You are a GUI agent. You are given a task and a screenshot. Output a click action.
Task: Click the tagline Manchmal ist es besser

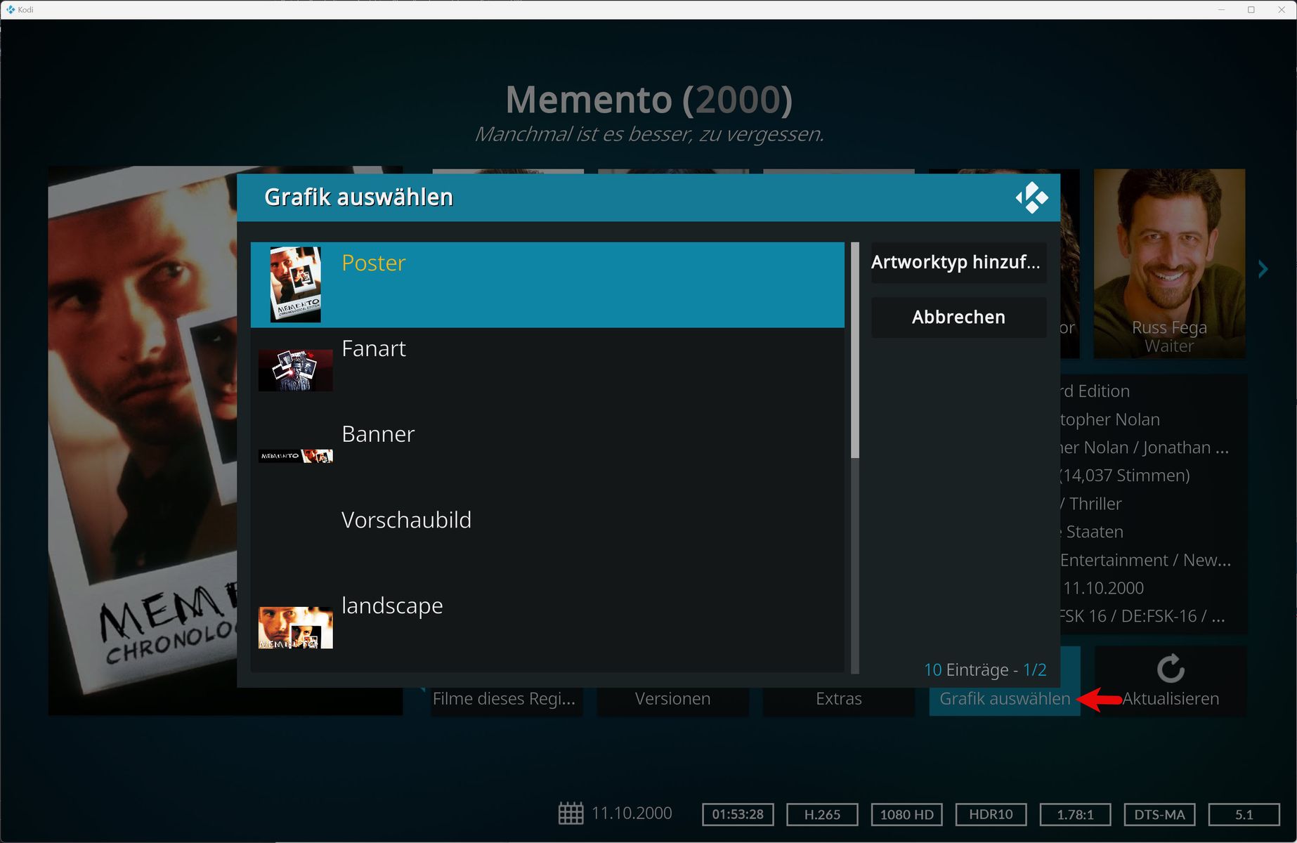(x=649, y=134)
